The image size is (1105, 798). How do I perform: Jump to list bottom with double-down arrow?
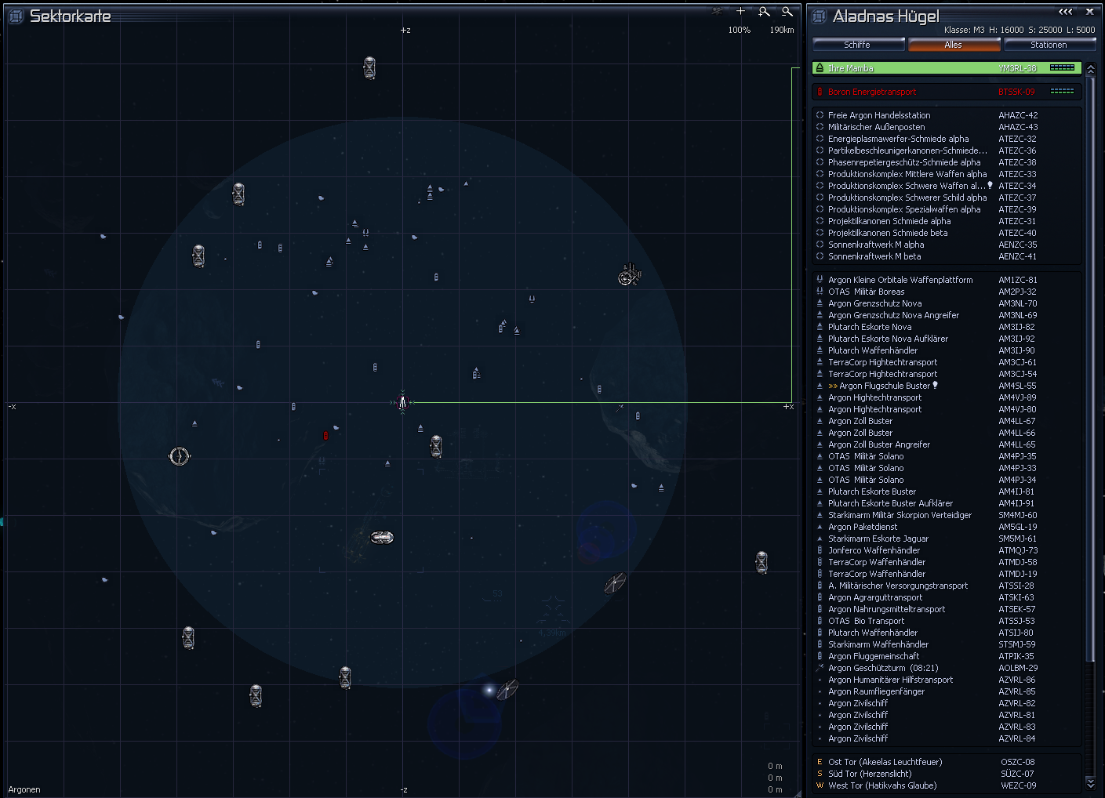pos(1090,782)
